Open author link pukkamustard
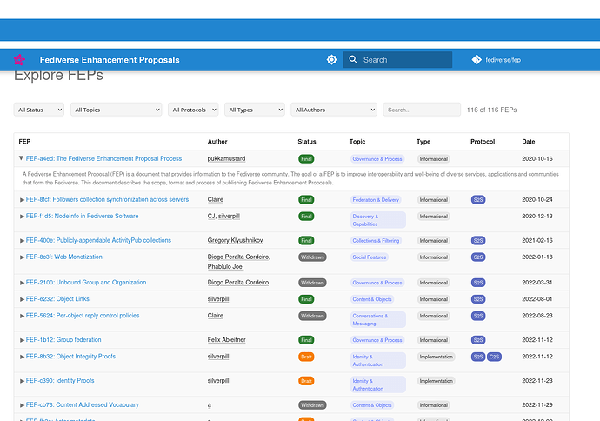The width and height of the screenshot is (600, 421). [x=227, y=159]
